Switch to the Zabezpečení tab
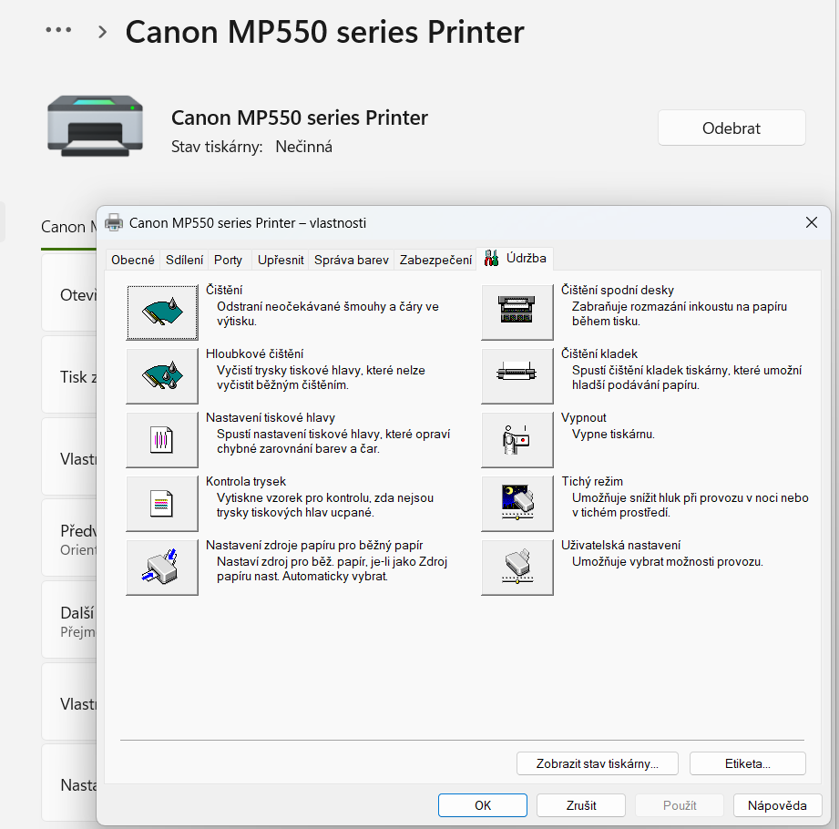839x829 pixels. click(435, 260)
